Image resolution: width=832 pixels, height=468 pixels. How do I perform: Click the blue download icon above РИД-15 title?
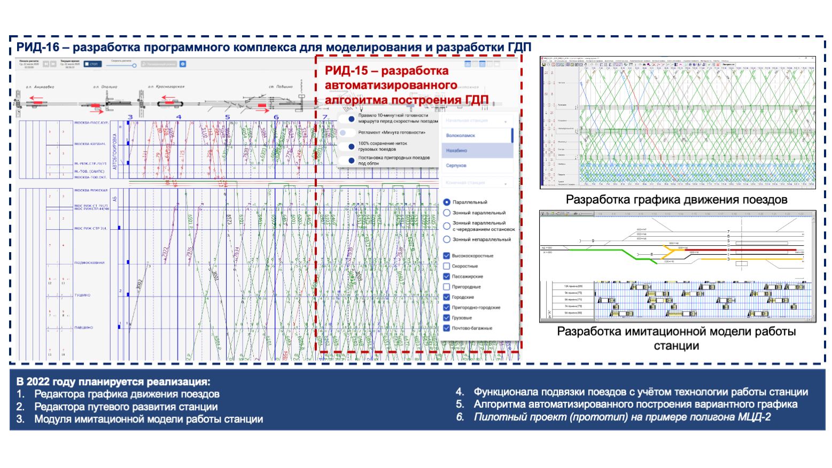(468, 64)
